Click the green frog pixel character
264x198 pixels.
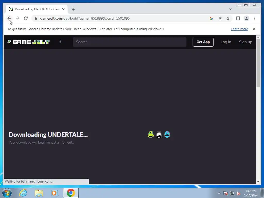click(x=151, y=135)
